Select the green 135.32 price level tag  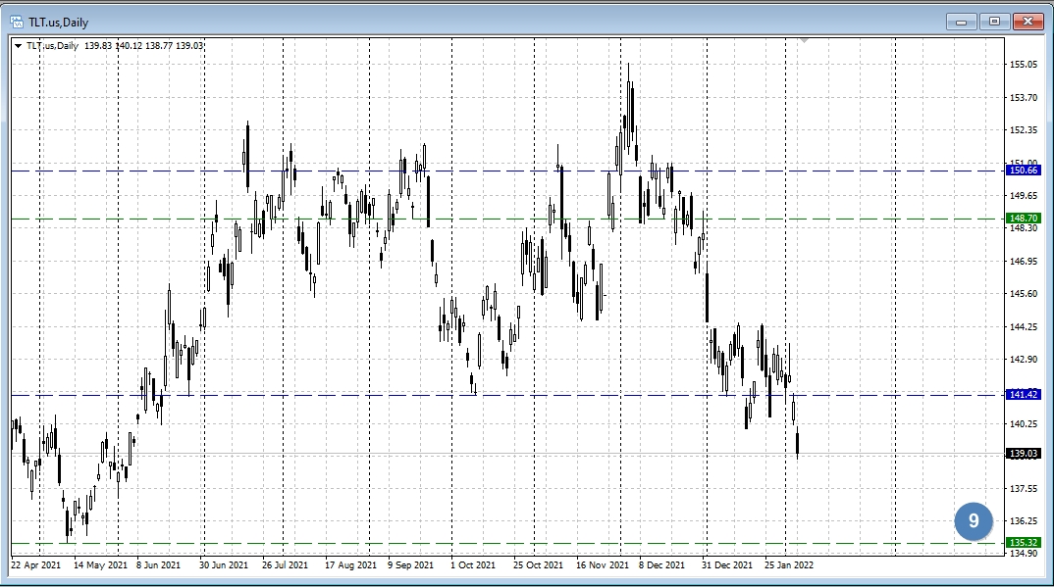1023,543
